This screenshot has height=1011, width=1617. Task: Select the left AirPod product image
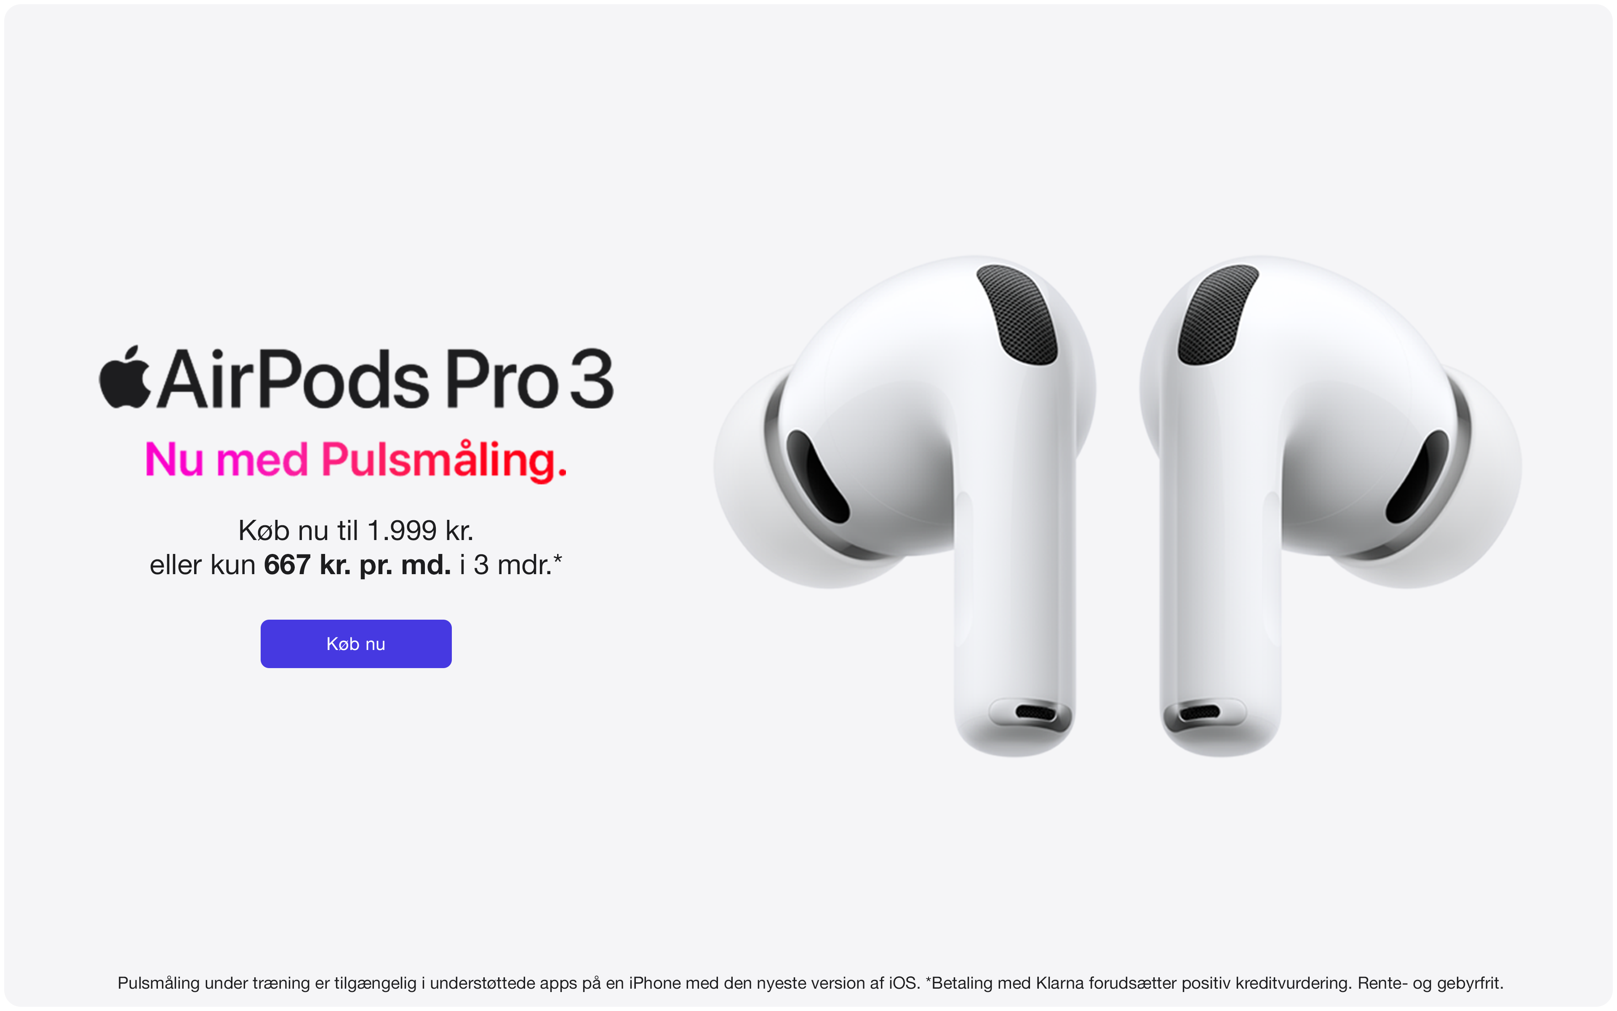[905, 506]
